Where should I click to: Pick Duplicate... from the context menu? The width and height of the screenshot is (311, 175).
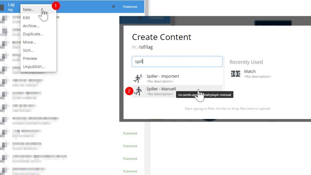click(x=33, y=34)
